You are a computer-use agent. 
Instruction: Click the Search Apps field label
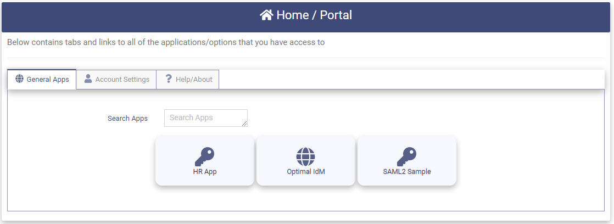(x=127, y=119)
